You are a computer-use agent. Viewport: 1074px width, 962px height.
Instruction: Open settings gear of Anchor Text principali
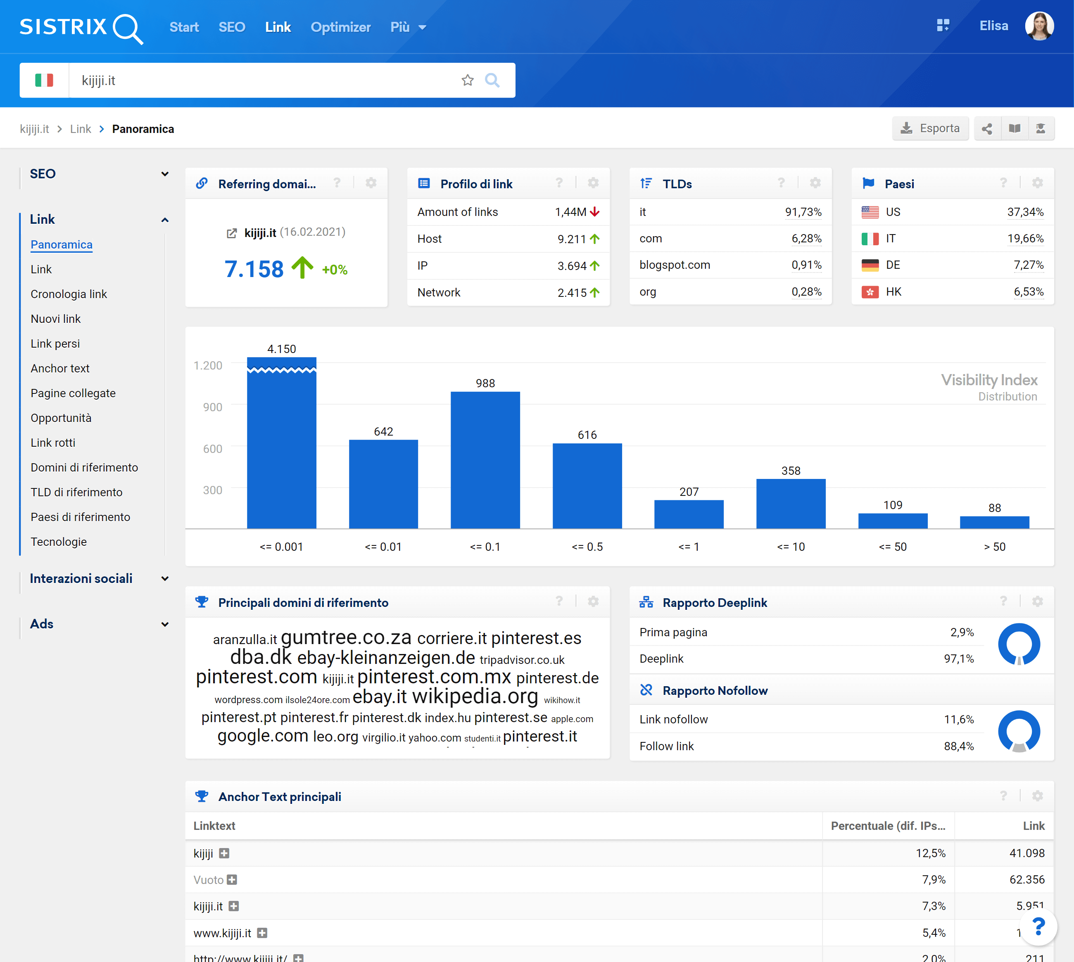tap(1038, 796)
